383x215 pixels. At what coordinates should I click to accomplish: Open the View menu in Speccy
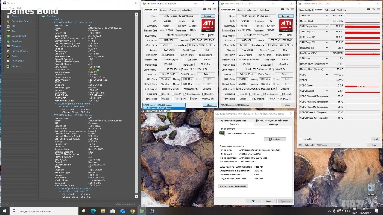pyautogui.click(x=12, y=8)
